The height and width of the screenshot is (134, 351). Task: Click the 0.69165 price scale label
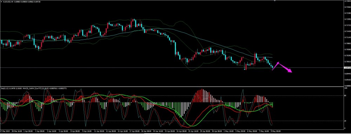347,80
